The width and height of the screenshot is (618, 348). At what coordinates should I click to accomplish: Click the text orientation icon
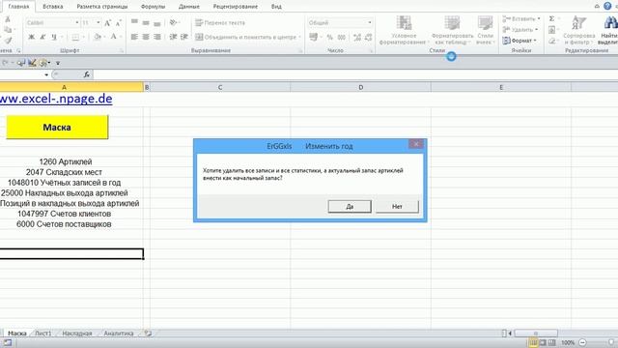click(173, 23)
